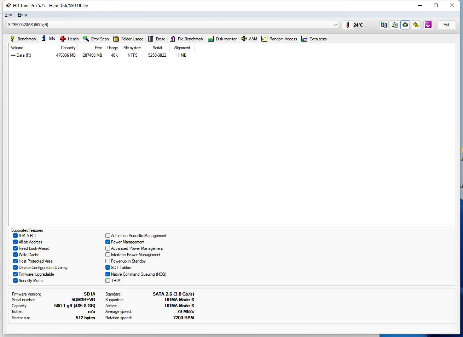Viewport: 463px width, 337px height.
Task: Open the Benchmark tab
Action: 23,39
